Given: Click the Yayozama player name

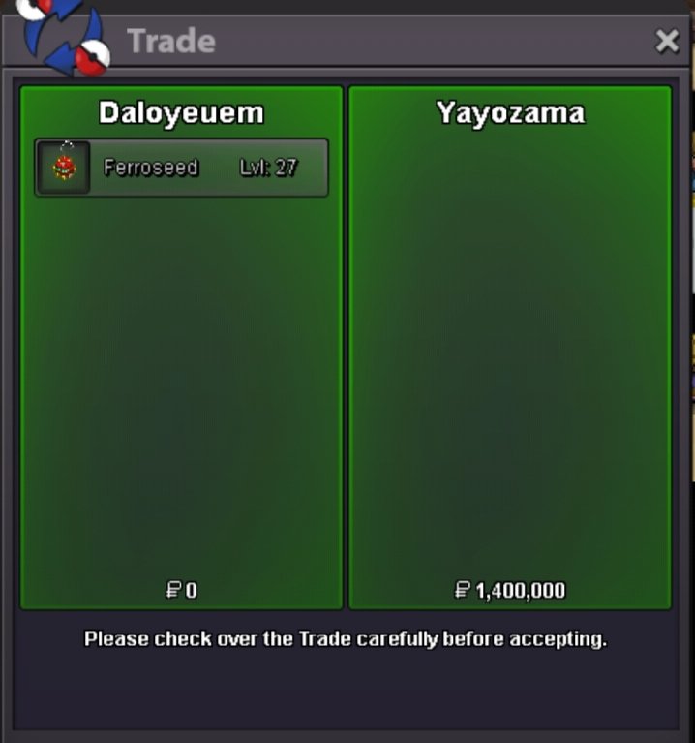Looking at the screenshot, I should point(510,113).
